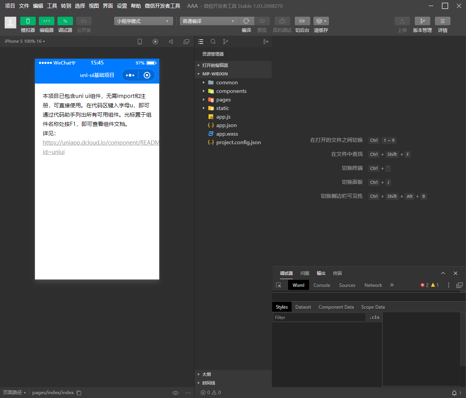This screenshot has width=466, height=398.
Task: Open the 小程序模式 mode dropdown
Action: (144, 21)
